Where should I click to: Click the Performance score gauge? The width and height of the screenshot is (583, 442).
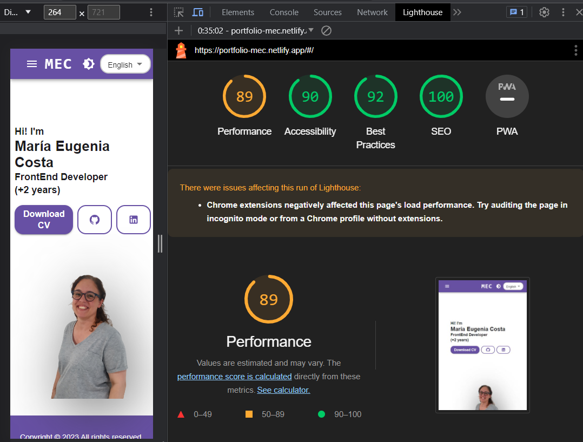[244, 96]
